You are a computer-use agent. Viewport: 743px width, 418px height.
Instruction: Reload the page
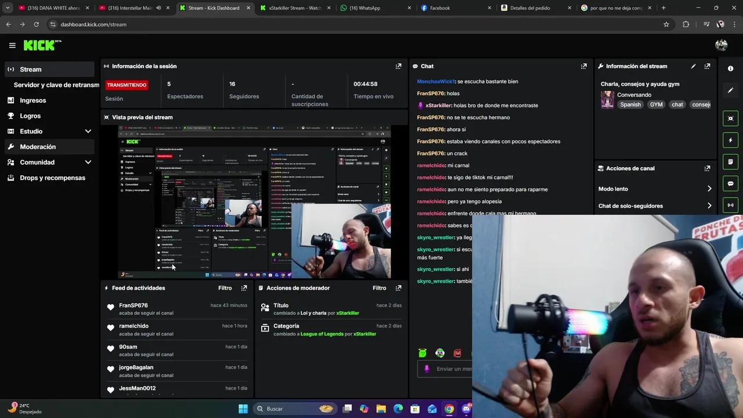tap(36, 24)
